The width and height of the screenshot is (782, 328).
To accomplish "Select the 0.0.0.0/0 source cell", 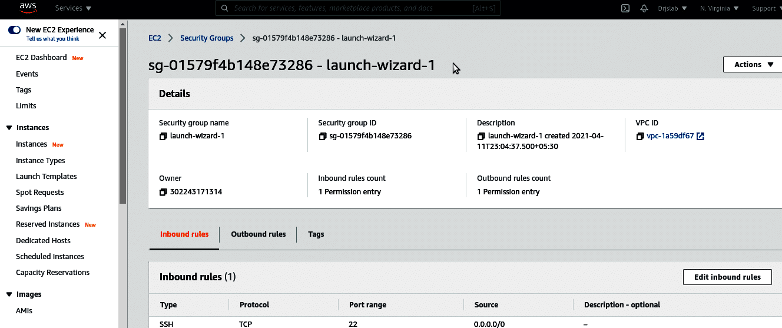I will click(x=489, y=324).
